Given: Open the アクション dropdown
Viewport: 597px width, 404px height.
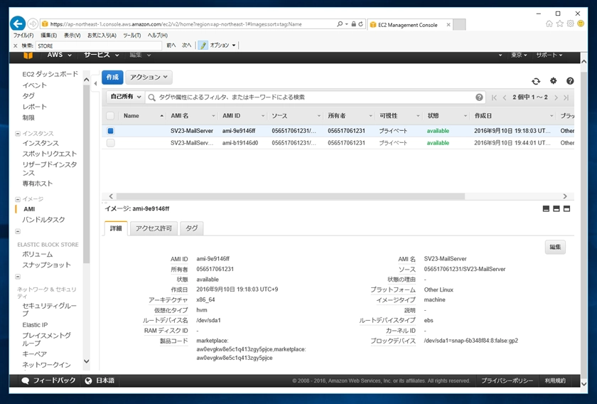Looking at the screenshot, I should [149, 77].
